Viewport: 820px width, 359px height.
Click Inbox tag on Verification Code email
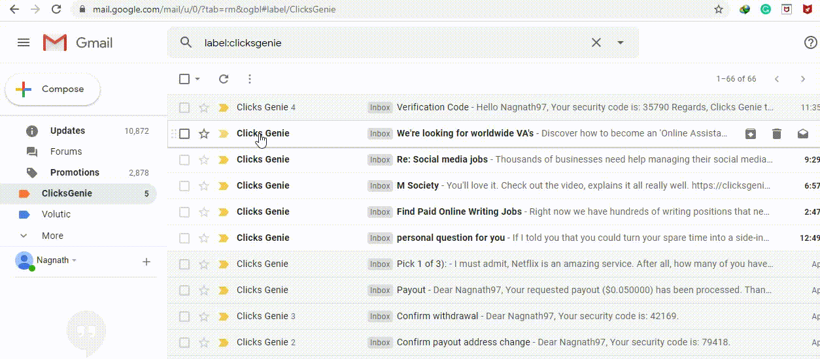(380, 108)
